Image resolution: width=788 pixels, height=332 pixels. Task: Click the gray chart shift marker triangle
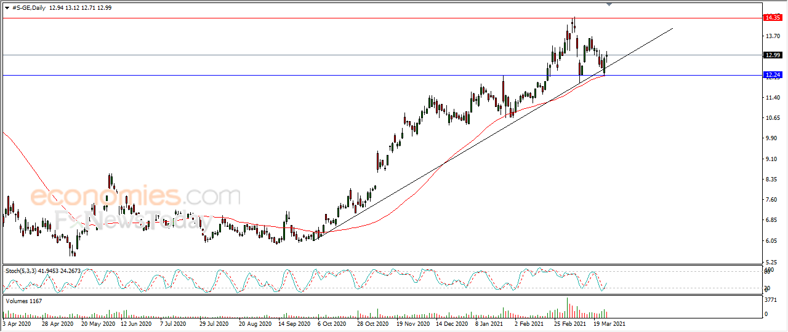[x=609, y=5]
